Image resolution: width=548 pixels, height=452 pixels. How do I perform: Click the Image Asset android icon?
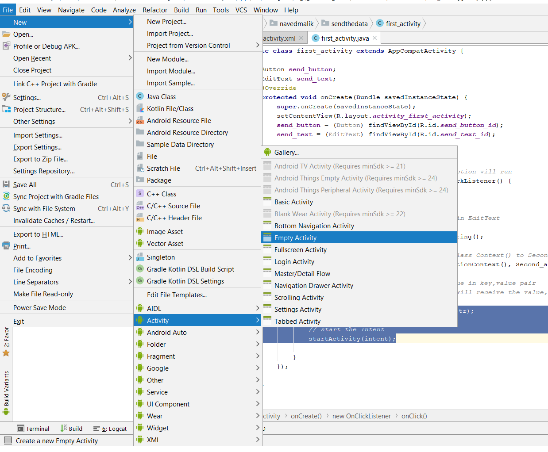tap(140, 231)
